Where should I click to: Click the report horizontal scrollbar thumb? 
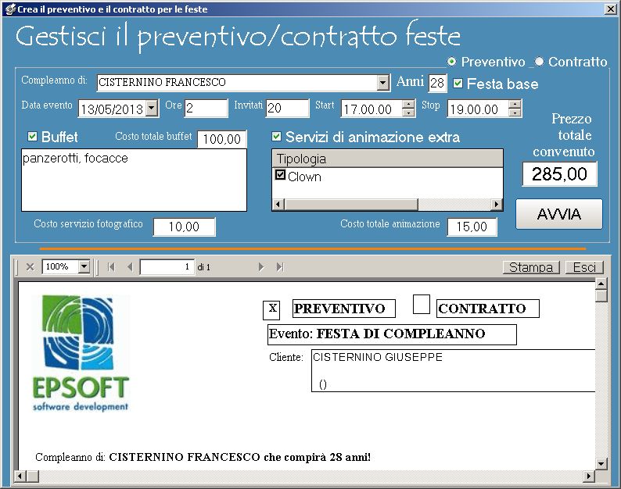tap(33, 476)
